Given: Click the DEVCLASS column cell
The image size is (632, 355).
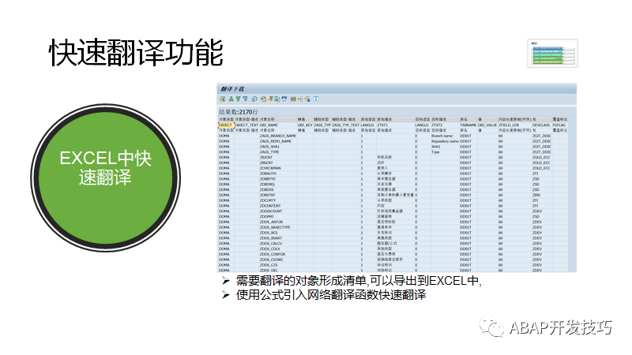Looking at the screenshot, I should click(542, 125).
